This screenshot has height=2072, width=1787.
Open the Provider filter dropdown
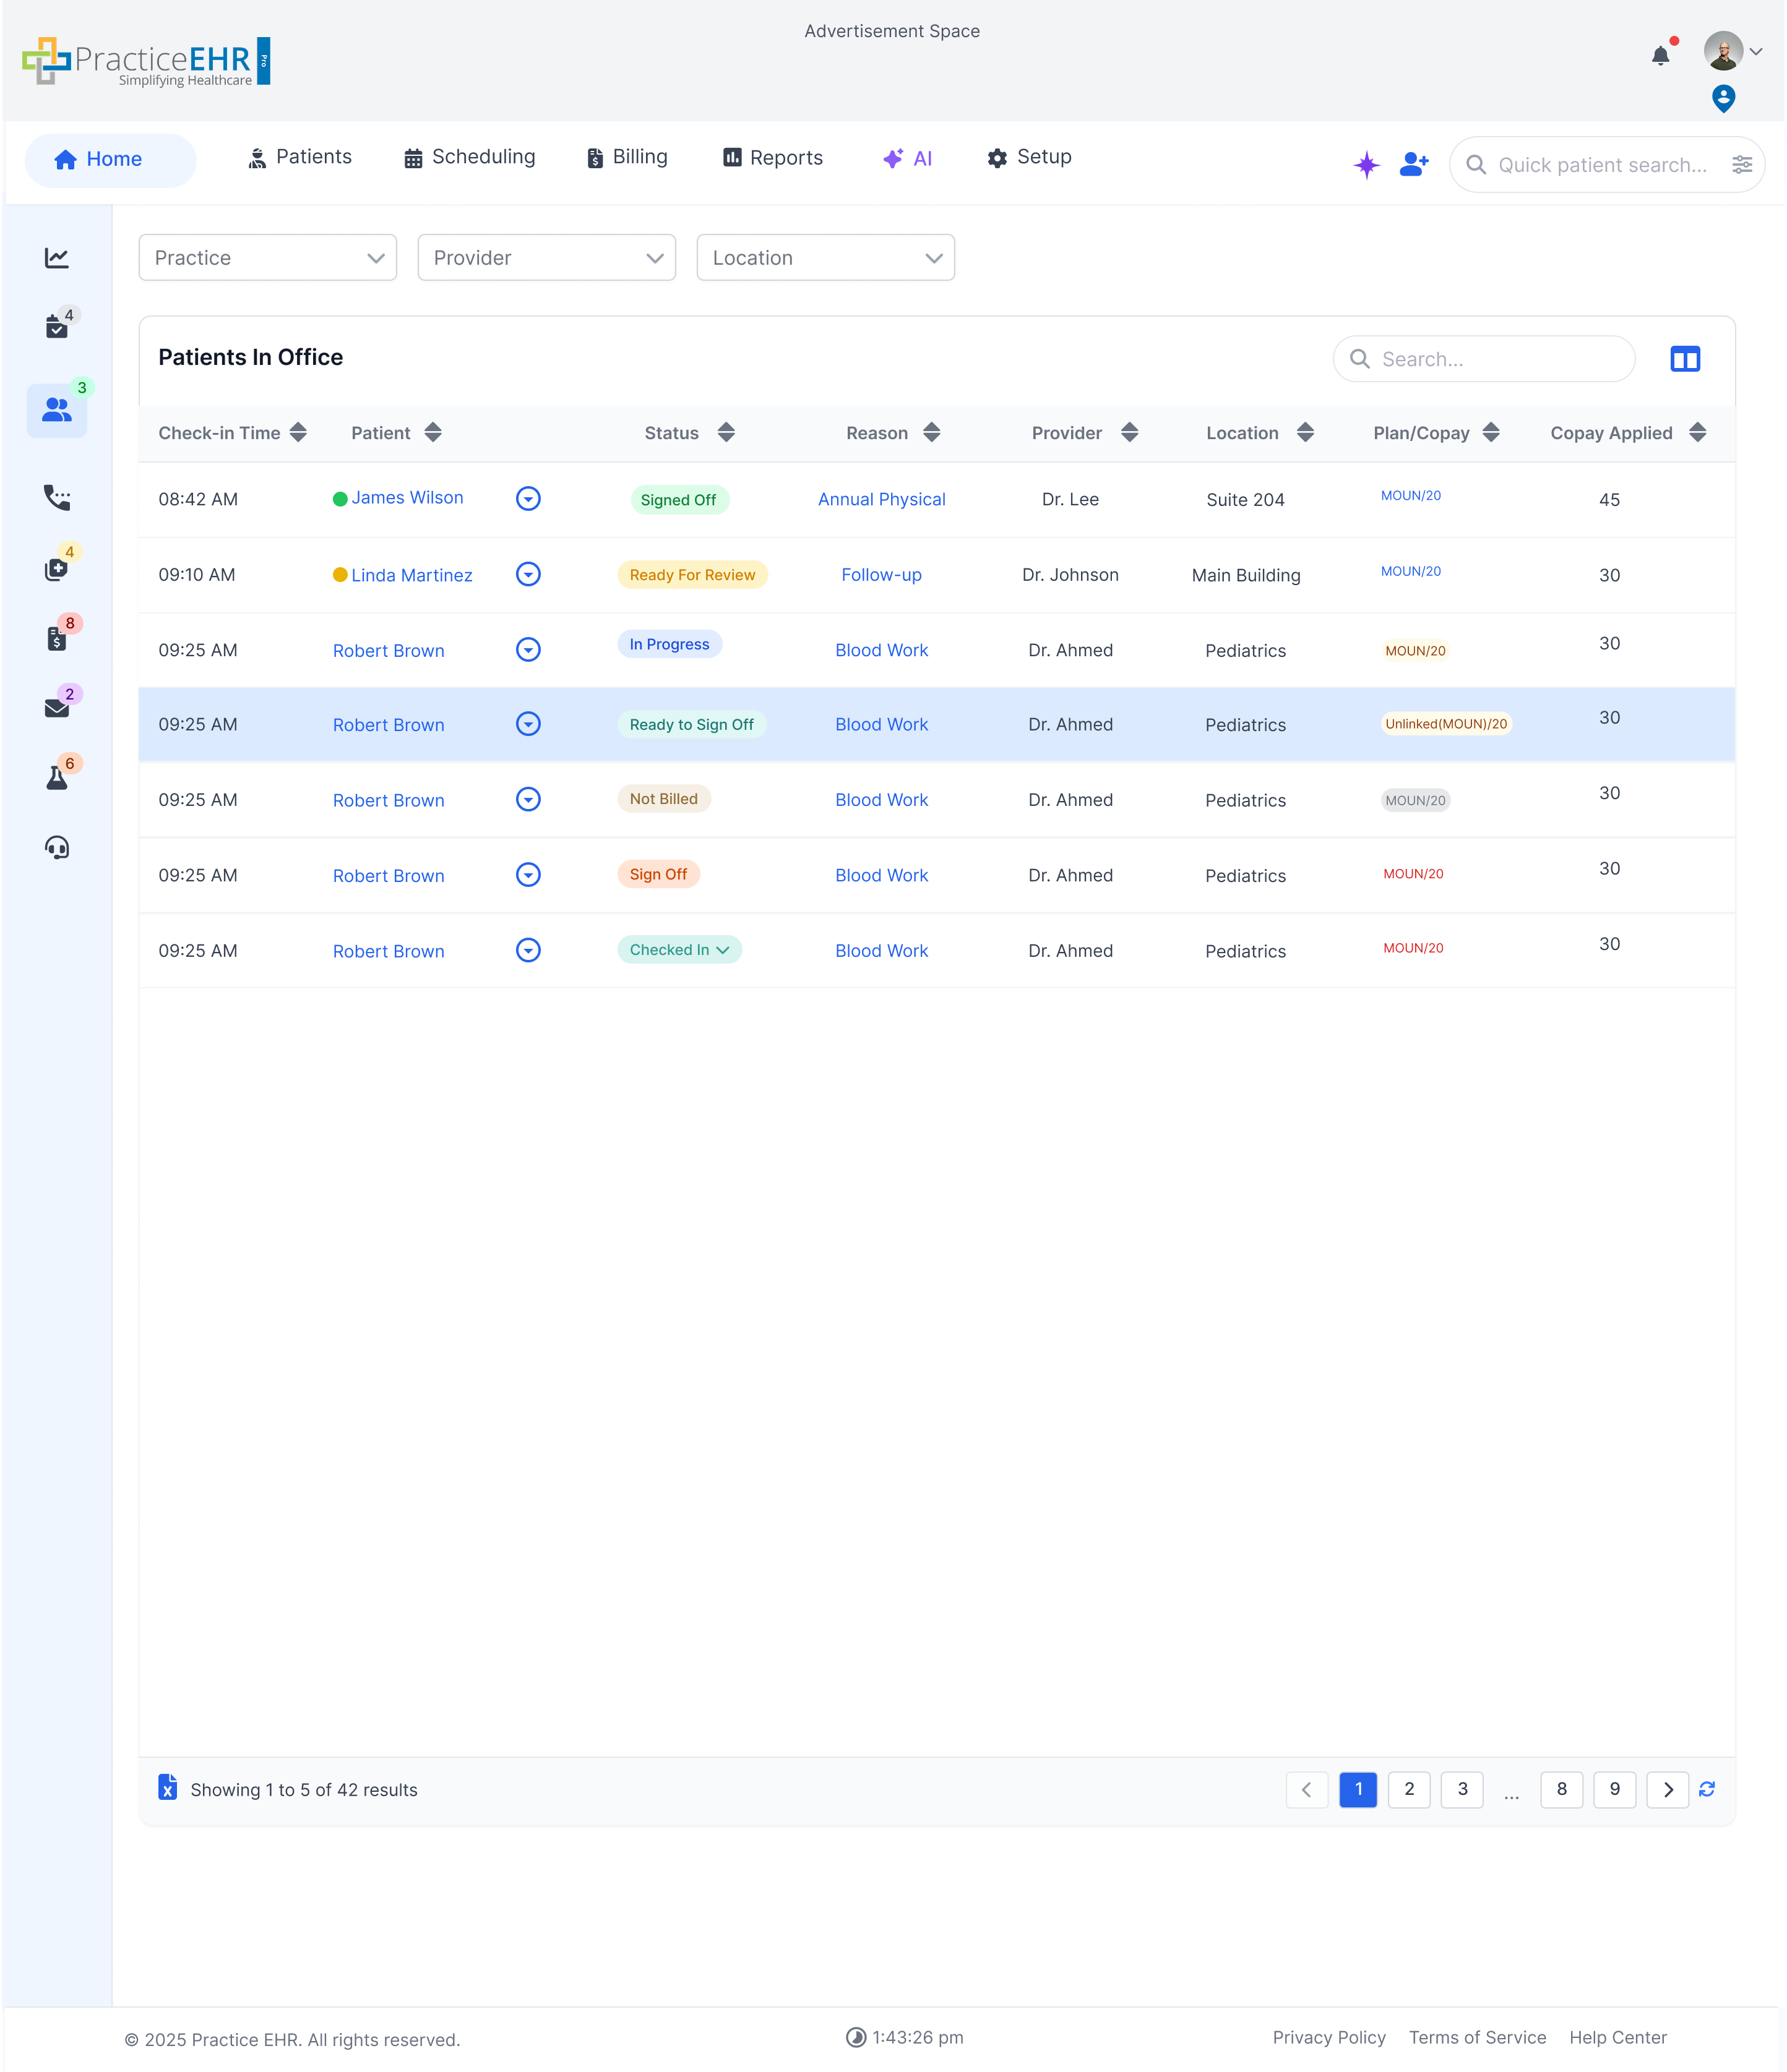click(x=546, y=257)
